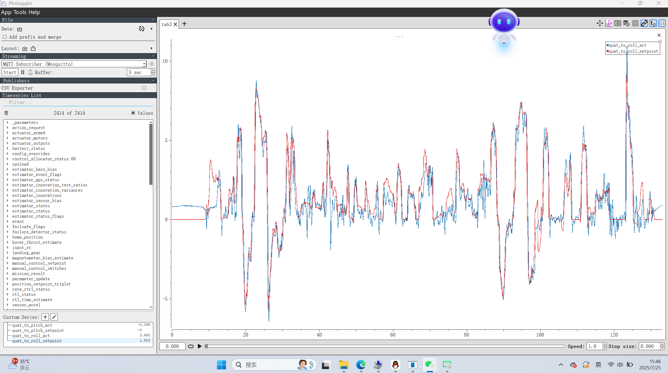Toggle the plot legend list icon
This screenshot has height=373, width=668.
coord(617,23)
